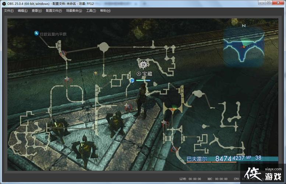Click the small yellow marker on map
Viewport: 286px width, 184px height.
tap(95, 73)
